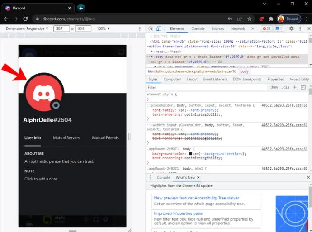
Task: Open the red extension icon in toolbar
Action: click(261, 19)
